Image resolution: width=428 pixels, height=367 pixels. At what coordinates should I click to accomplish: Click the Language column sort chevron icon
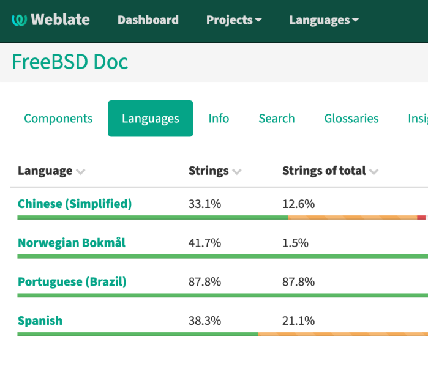81,172
